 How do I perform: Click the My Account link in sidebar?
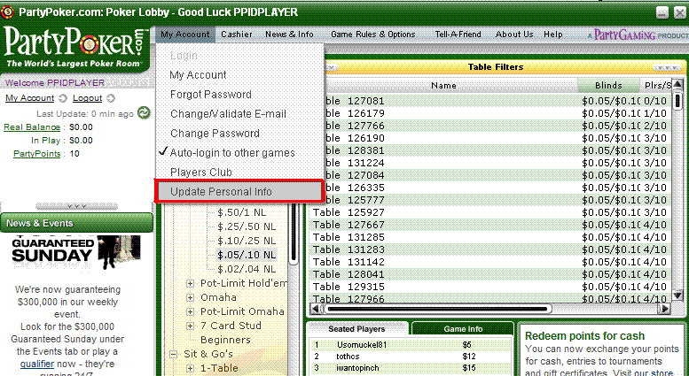(30, 98)
